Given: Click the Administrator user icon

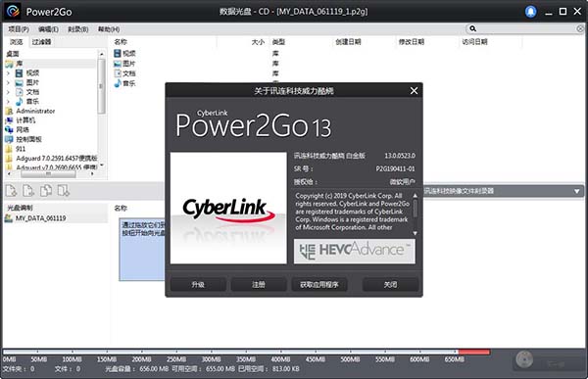Looking at the screenshot, I should coord(10,111).
